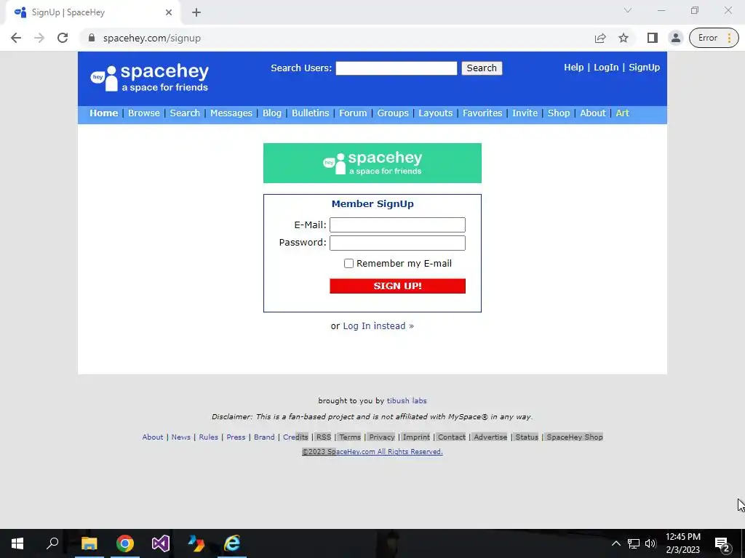Click the address bar URL spacehey.com/signup

(x=152, y=38)
